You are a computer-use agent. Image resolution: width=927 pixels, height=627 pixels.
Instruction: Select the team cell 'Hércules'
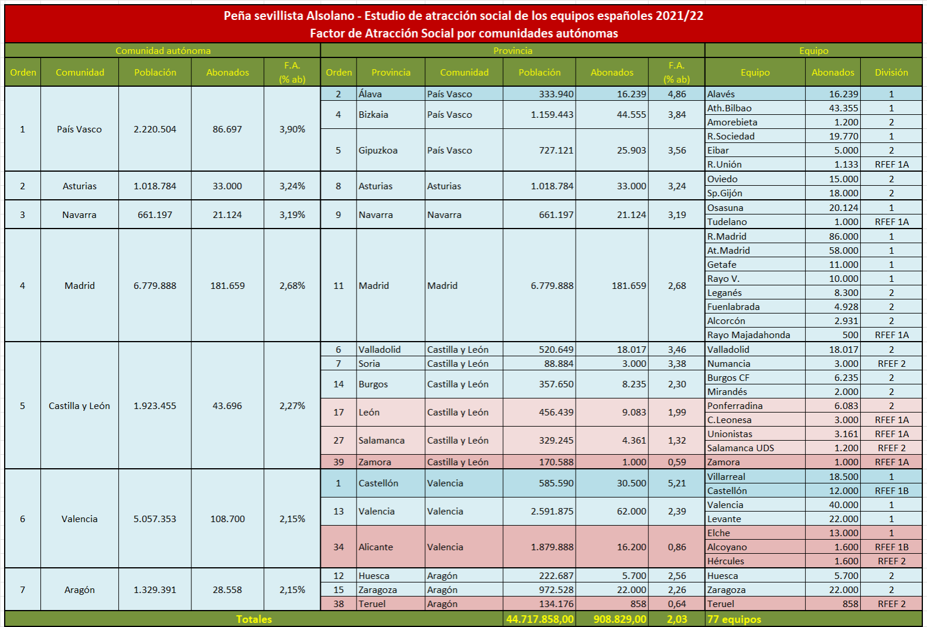[755, 561]
